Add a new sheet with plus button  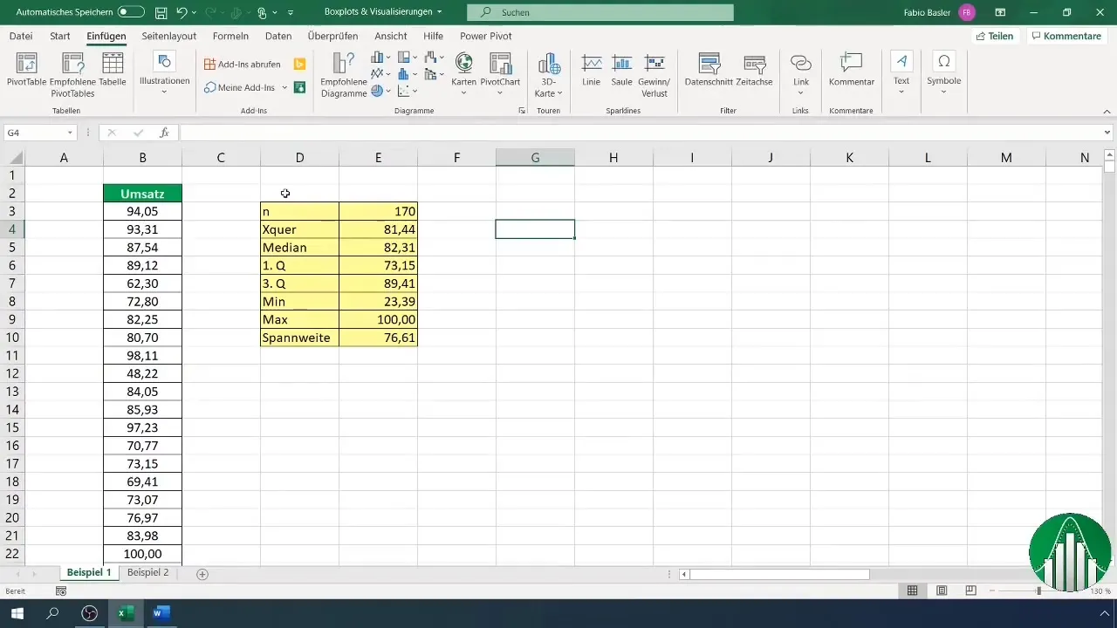202,574
